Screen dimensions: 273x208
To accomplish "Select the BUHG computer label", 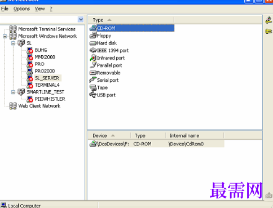I will [41, 50].
